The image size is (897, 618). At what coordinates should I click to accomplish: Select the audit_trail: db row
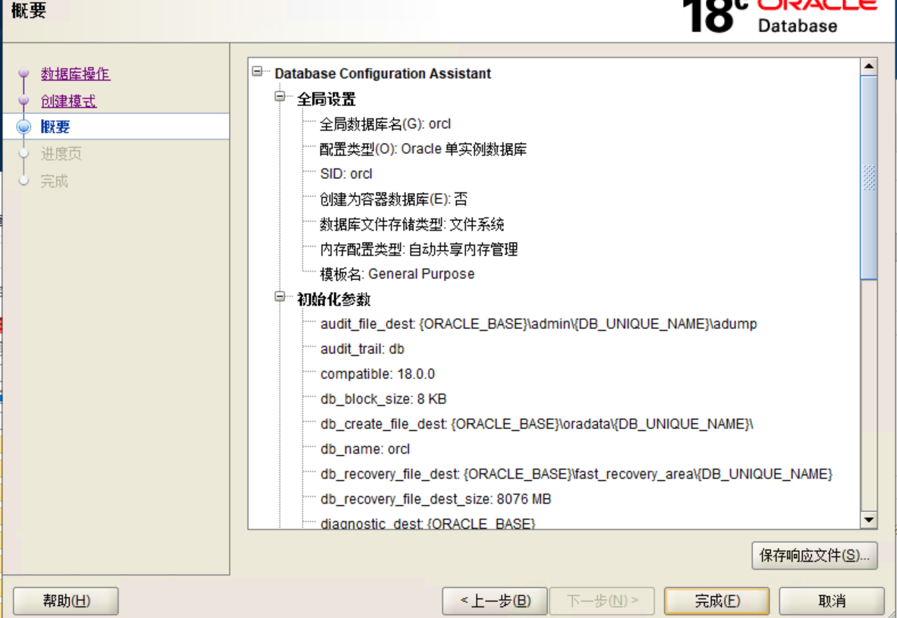362,350
